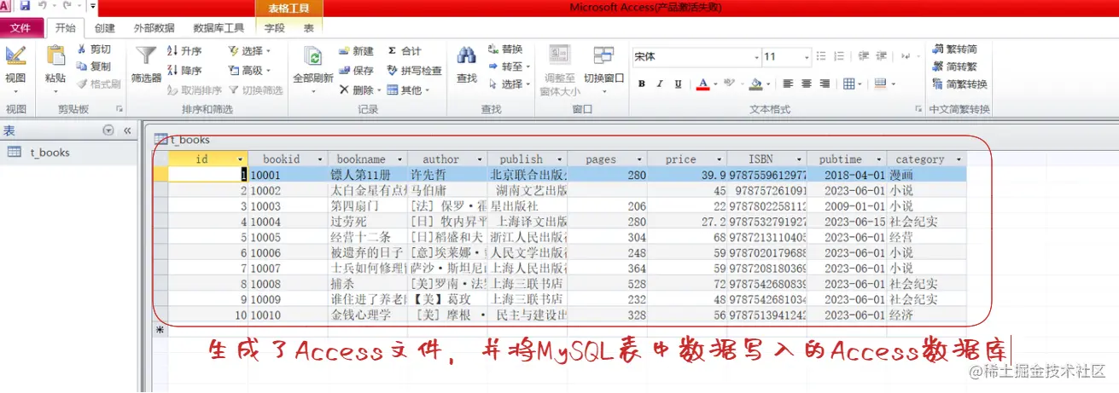The width and height of the screenshot is (1119, 393).
Task: Select t_books table in navigation pane
Action: [x=70, y=153]
